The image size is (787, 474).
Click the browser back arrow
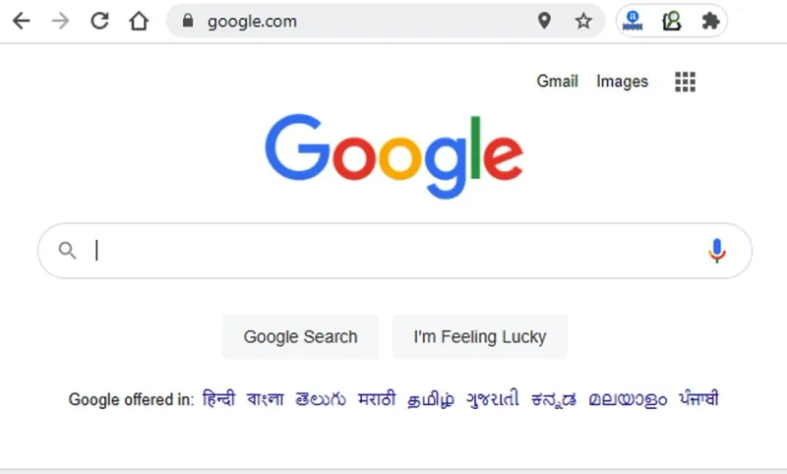click(21, 21)
